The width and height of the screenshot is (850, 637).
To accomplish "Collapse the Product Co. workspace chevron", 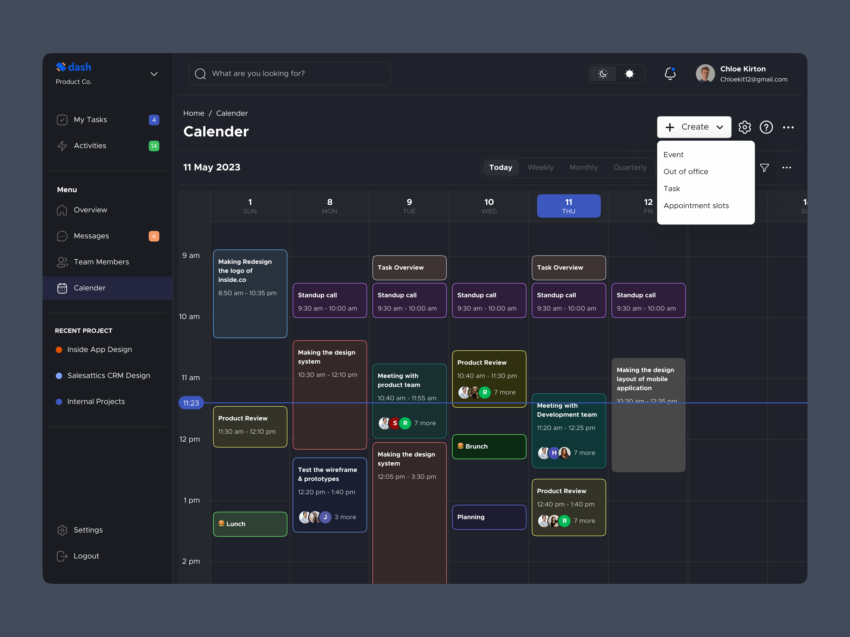I will point(154,74).
